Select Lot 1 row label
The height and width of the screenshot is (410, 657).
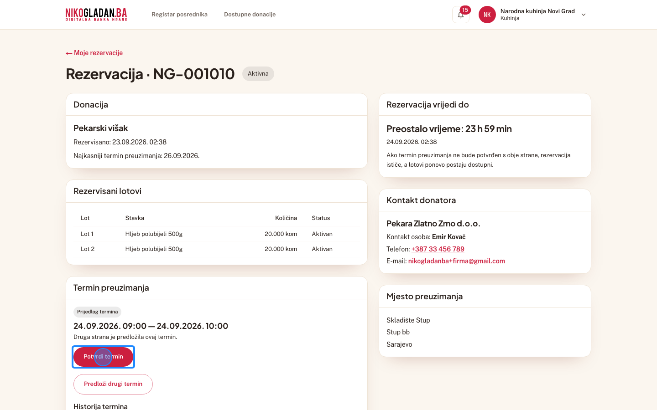tap(87, 234)
